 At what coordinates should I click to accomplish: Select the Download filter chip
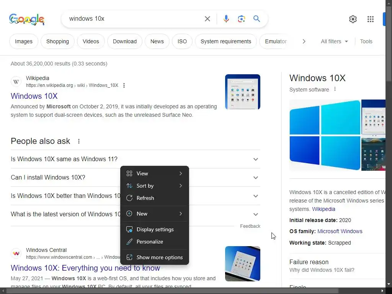tap(125, 41)
